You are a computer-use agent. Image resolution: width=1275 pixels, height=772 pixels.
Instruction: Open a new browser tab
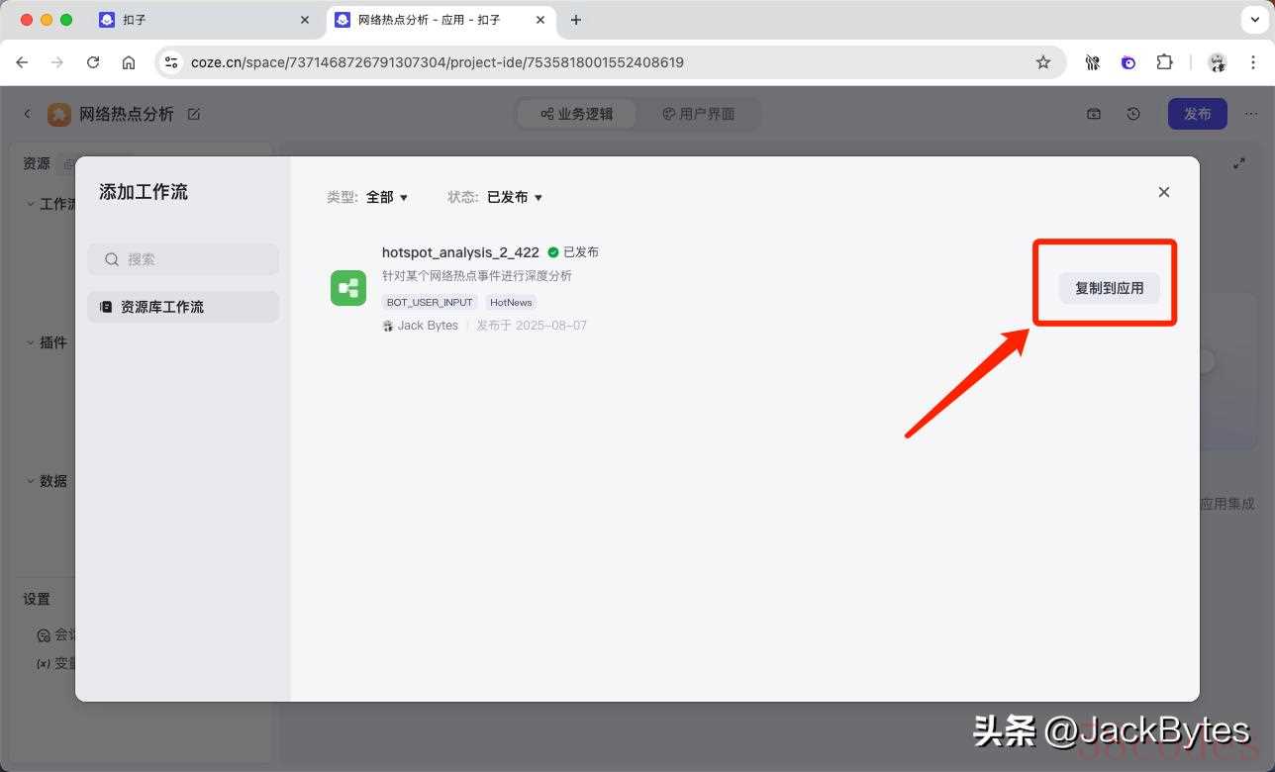576,20
